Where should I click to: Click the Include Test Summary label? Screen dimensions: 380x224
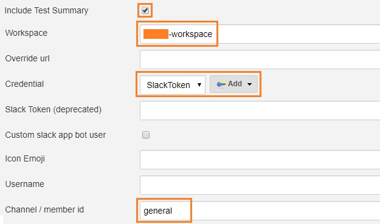[x=46, y=10]
